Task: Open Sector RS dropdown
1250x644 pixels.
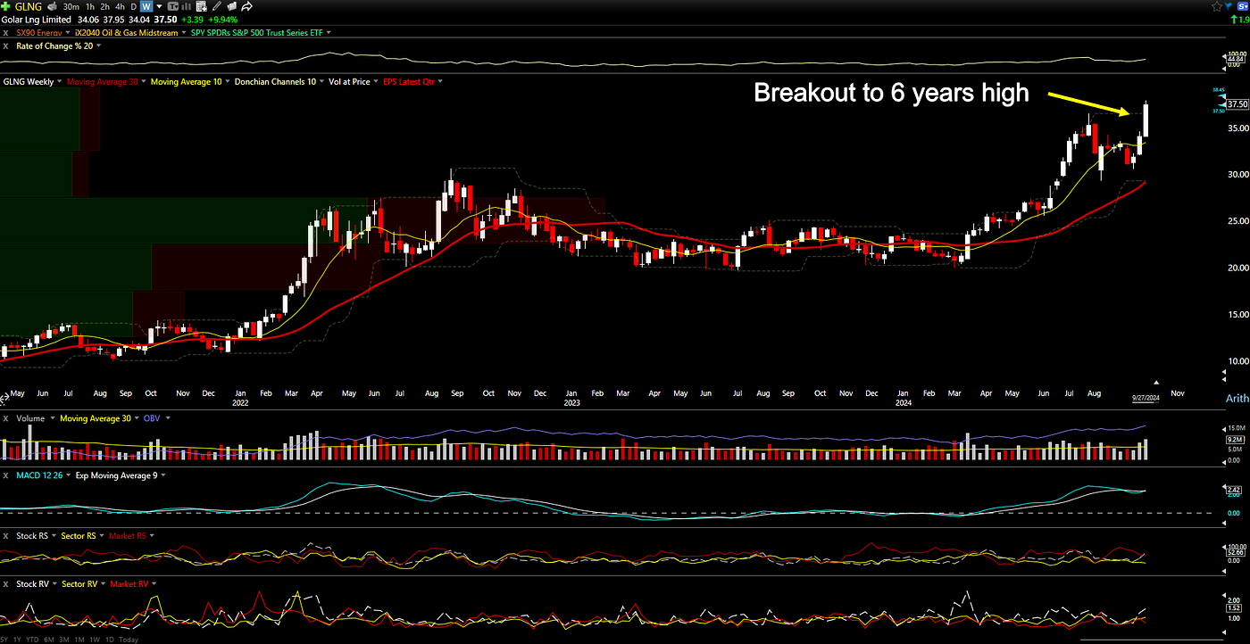Action: pos(102,536)
